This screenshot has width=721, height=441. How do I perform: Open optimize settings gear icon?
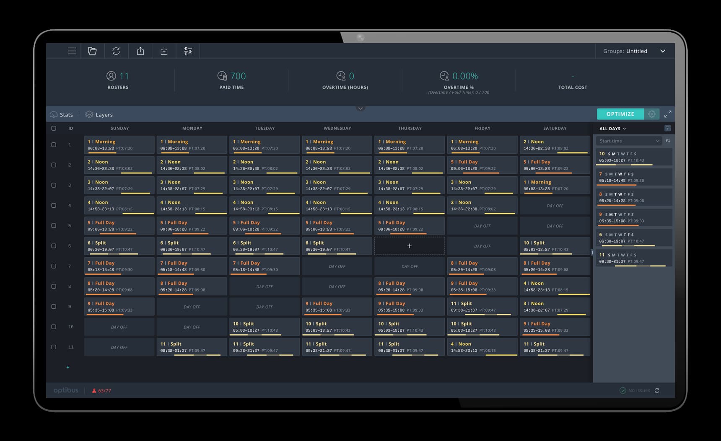(651, 114)
